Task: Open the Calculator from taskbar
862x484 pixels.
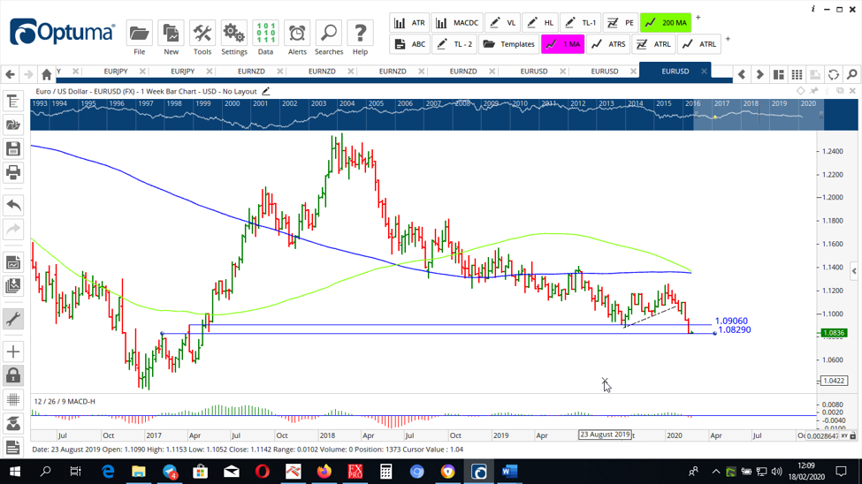Action: 386,472
